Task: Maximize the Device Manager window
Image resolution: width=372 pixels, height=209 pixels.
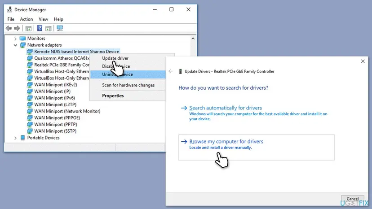Action: 171,9
